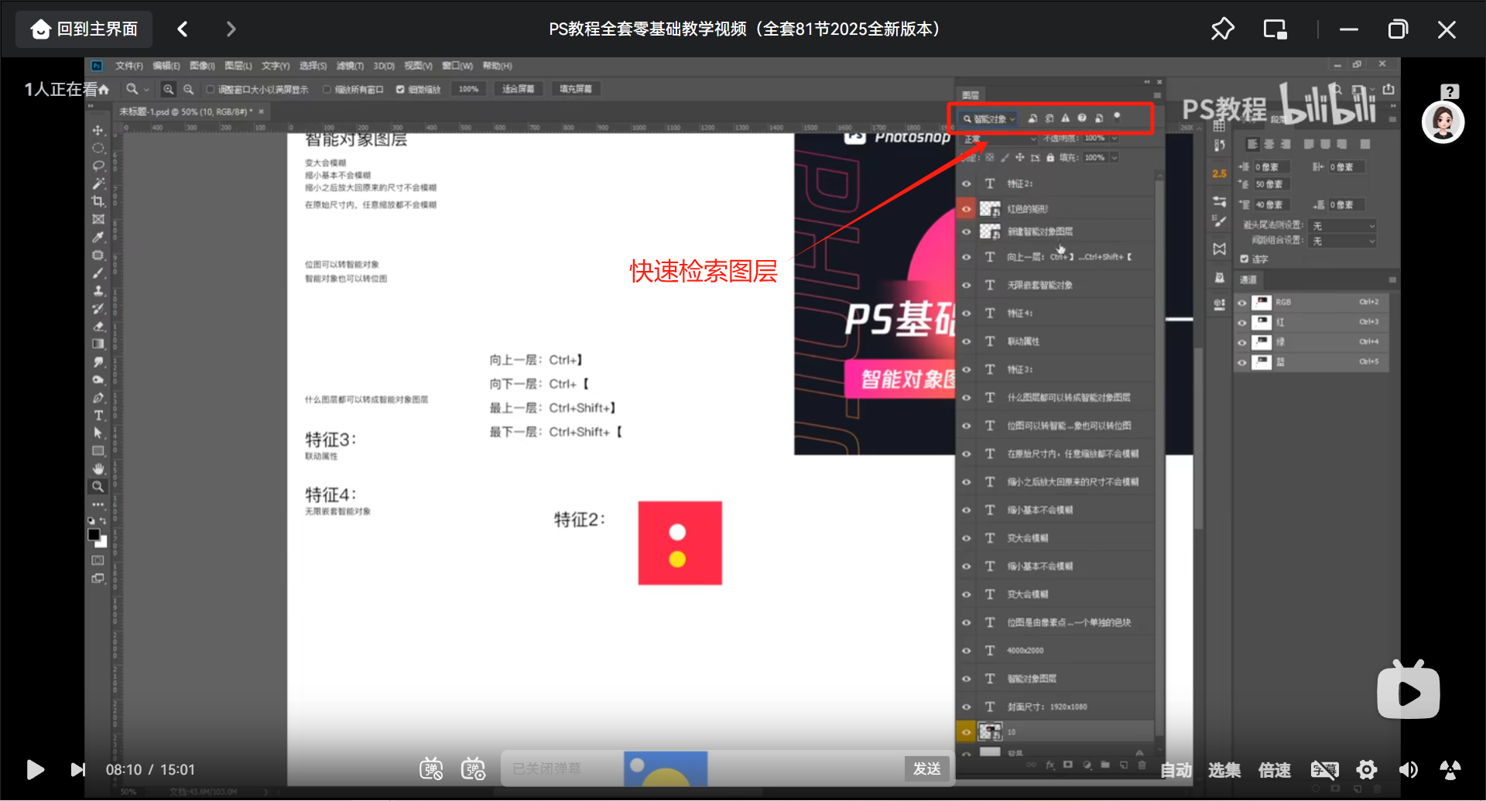Open Layers panel flyout menu

[x=1157, y=95]
